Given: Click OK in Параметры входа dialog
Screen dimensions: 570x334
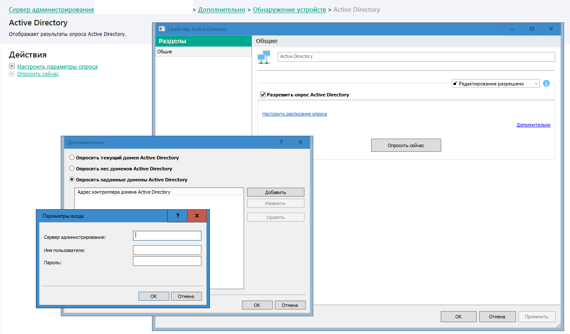Looking at the screenshot, I should pyautogui.click(x=154, y=296).
